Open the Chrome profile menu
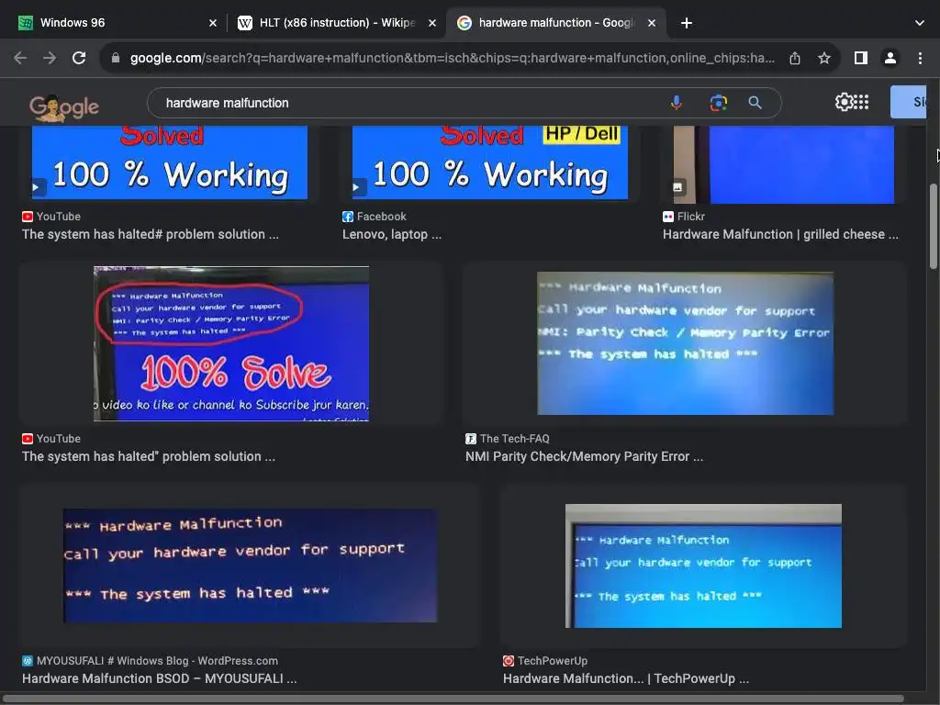 click(x=890, y=58)
